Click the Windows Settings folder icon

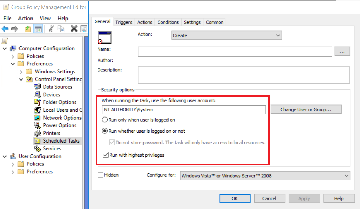[29, 71]
